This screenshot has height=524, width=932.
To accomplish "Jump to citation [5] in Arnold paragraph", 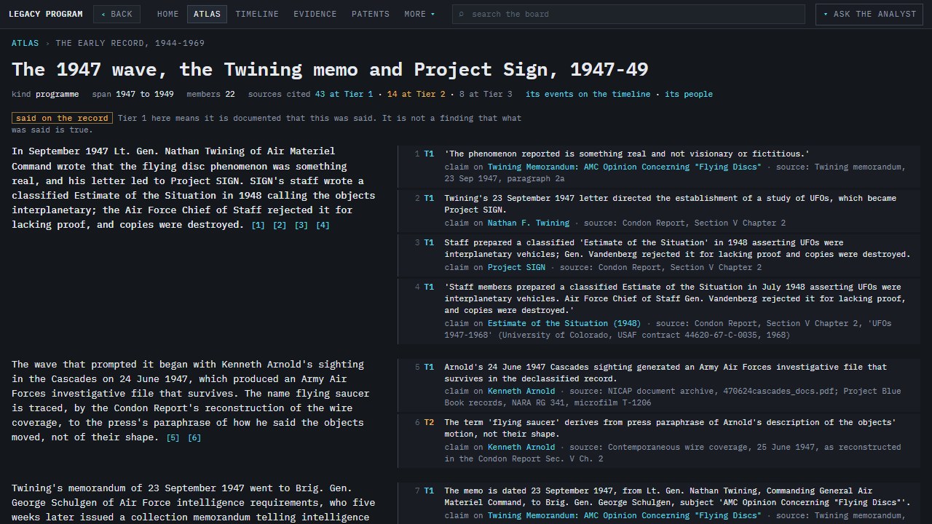I will (x=173, y=438).
